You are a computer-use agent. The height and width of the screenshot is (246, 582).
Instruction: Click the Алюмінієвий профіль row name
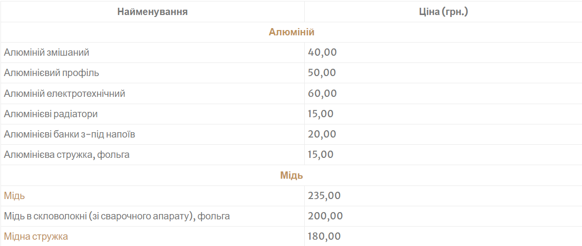point(51,73)
